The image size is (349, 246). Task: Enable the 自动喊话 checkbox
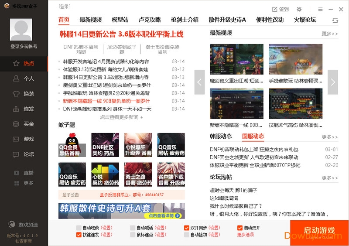133,228
